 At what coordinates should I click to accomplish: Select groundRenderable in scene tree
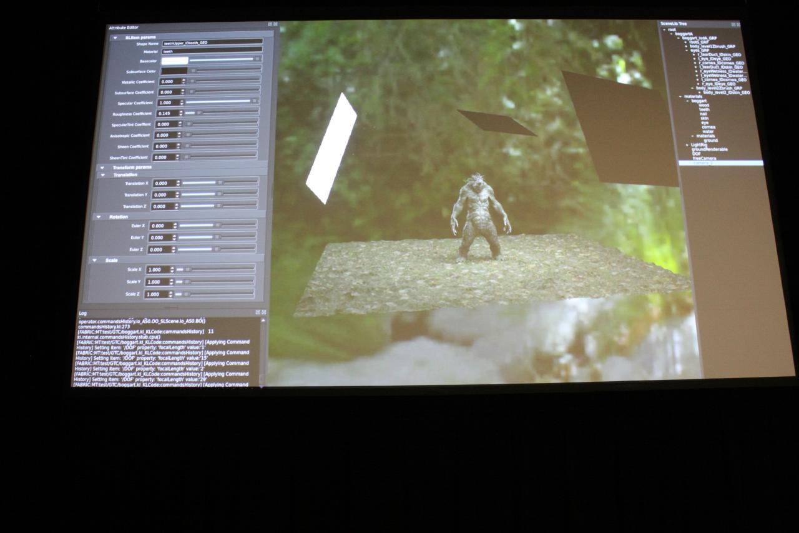pos(709,149)
